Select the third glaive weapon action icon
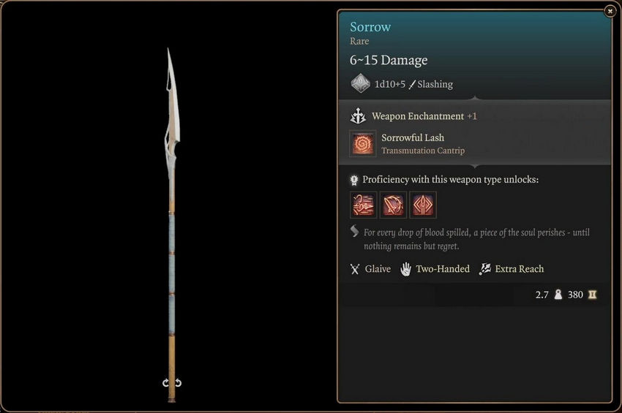Viewport: 622px width, 413px height. (x=423, y=205)
